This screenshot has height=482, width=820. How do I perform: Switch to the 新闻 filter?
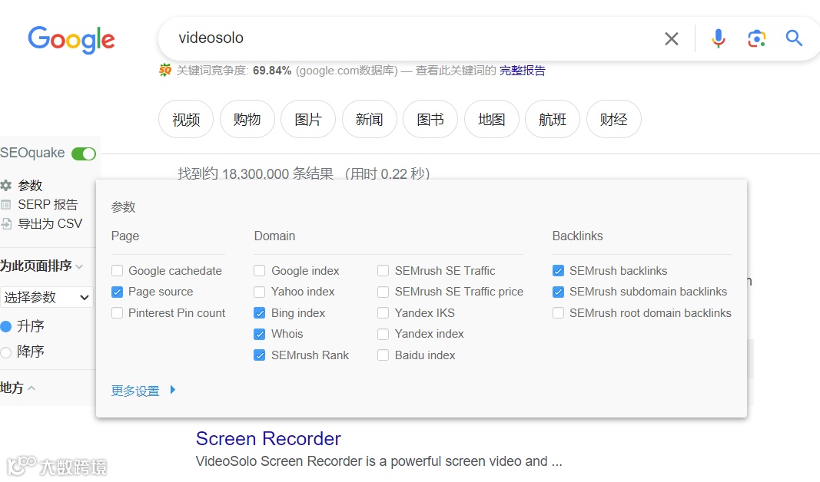point(369,119)
